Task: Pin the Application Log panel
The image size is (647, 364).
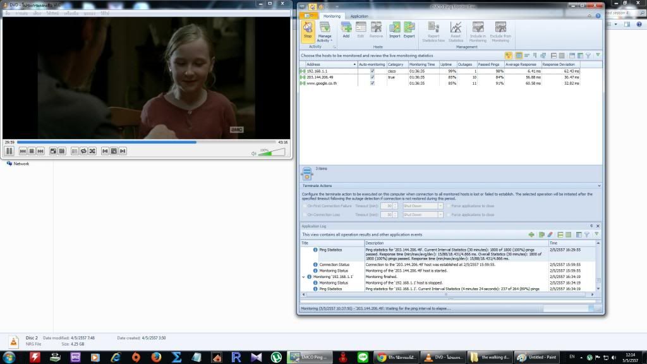Action: pos(591,226)
